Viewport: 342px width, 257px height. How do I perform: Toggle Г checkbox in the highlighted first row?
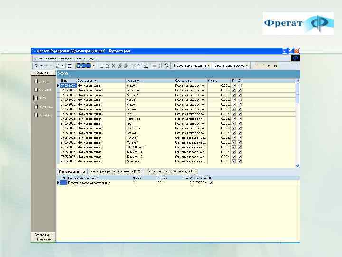[234, 86]
